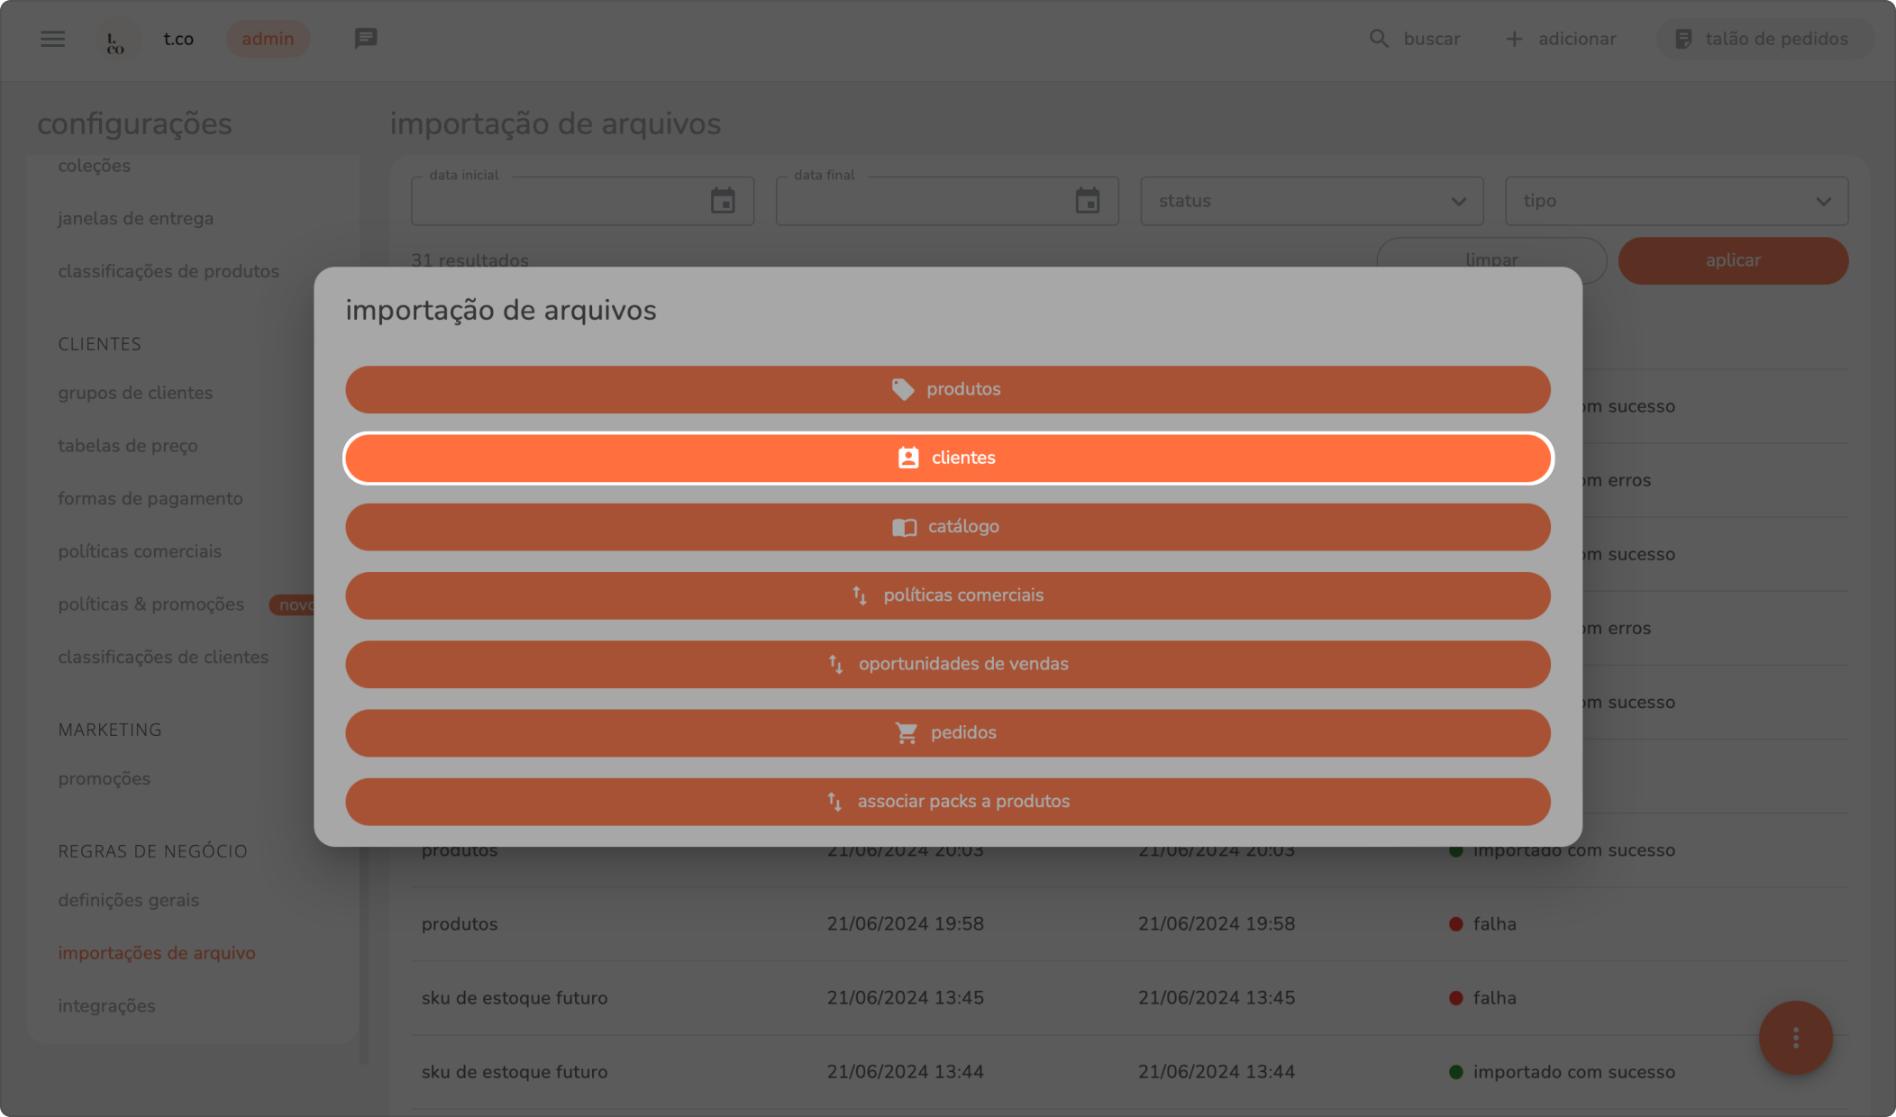Click the three-dot floating action button
The width and height of the screenshot is (1896, 1117).
pyautogui.click(x=1795, y=1038)
